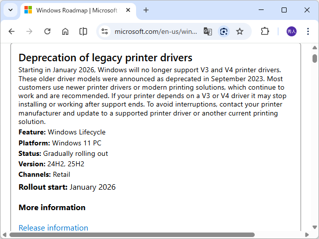Click the horizontal scrollbar left arrow
This screenshot has width=319, height=239.
tap(4, 235)
